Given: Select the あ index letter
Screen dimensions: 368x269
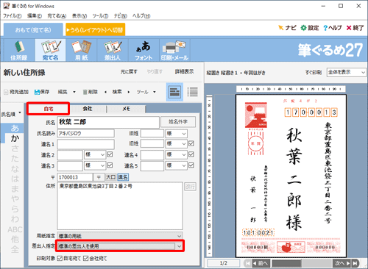Looking at the screenshot, I should [15, 128].
